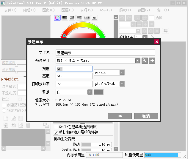Image resolution: width=188 pixels, height=159 pixels.
Task: Click the invert selection icon
Action: point(145,18)
